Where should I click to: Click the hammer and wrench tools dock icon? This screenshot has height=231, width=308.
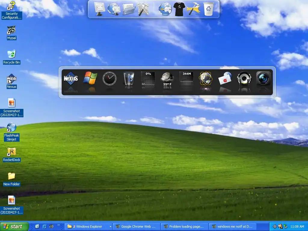pyautogui.click(x=143, y=9)
